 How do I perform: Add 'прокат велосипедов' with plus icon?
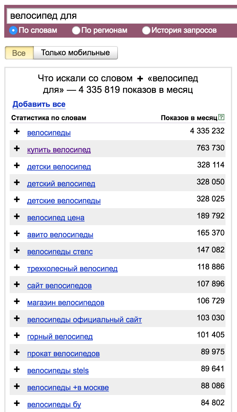tap(17, 352)
